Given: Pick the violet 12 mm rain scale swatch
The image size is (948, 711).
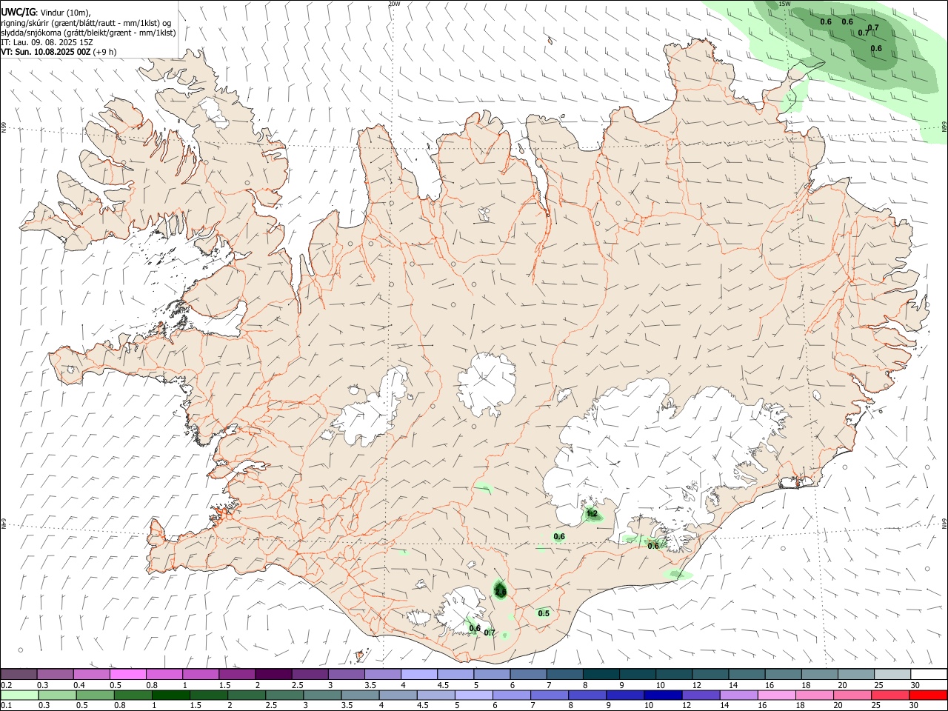Looking at the screenshot, I should coord(701,695).
